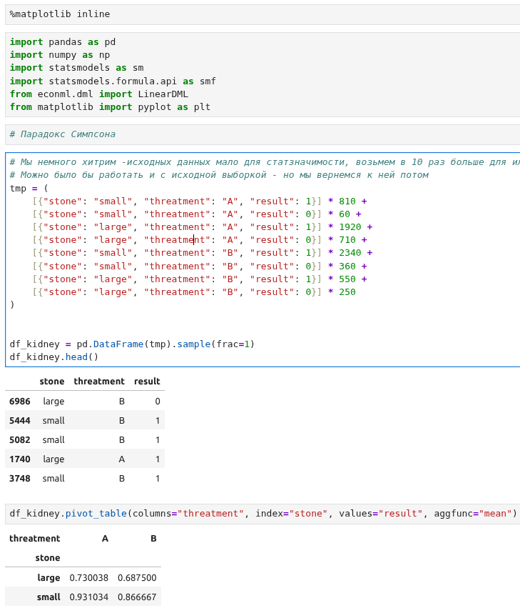The width and height of the screenshot is (520, 613).
Task: Select the row with index 1740
Action: (20, 459)
